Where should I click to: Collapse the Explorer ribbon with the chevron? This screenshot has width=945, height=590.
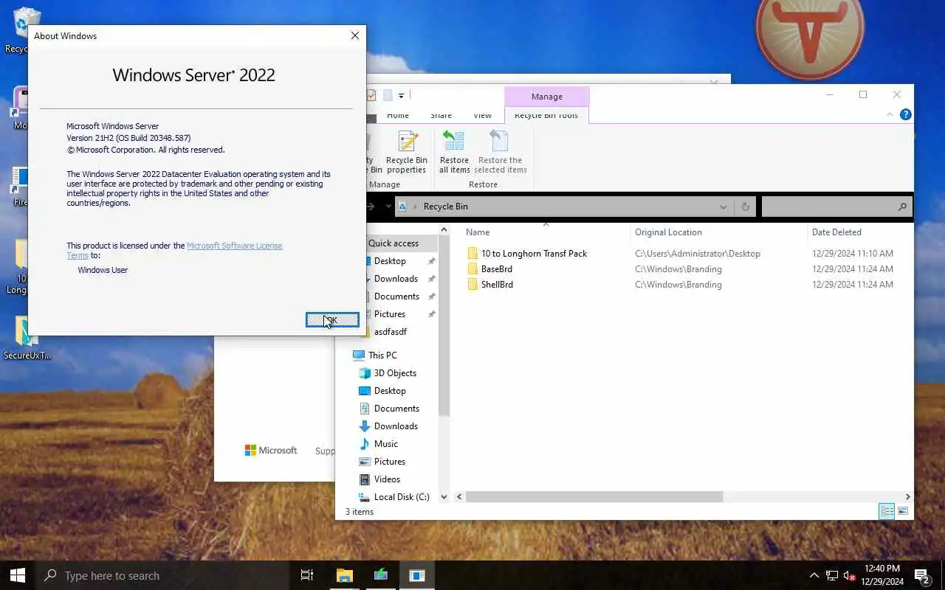point(890,114)
